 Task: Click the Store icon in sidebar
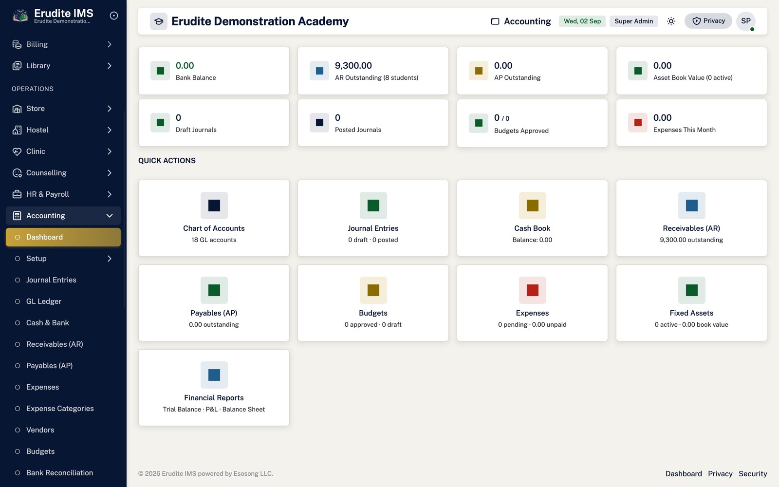pos(17,109)
